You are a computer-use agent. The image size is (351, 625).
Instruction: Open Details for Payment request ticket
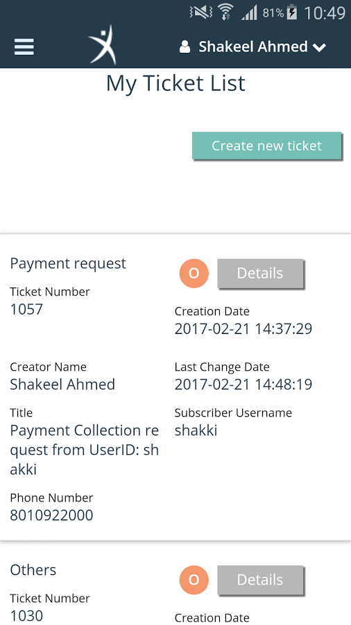pyautogui.click(x=260, y=273)
